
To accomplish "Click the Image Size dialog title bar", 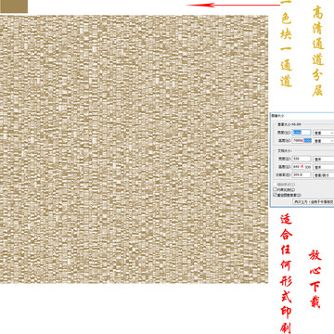I will point(302,115).
